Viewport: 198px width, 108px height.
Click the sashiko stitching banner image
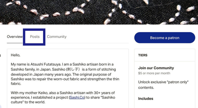99,12
